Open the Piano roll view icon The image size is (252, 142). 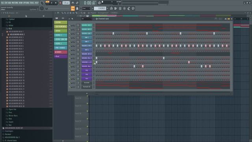tap(116, 8)
